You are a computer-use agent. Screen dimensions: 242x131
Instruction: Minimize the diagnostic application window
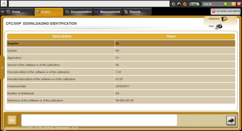(234, 4)
